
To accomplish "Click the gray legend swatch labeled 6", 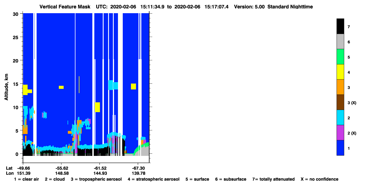I will pos(340,41).
